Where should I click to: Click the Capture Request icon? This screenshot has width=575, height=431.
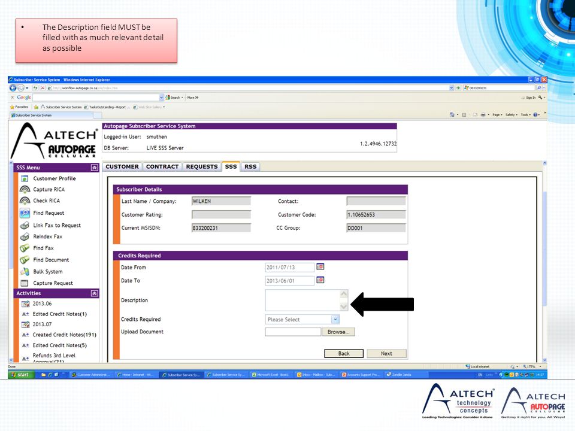coord(25,283)
